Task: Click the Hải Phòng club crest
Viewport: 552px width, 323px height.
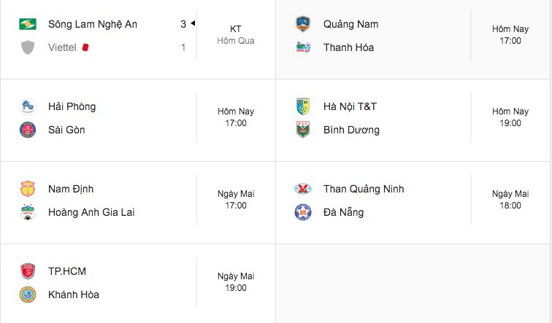Action: (28, 106)
